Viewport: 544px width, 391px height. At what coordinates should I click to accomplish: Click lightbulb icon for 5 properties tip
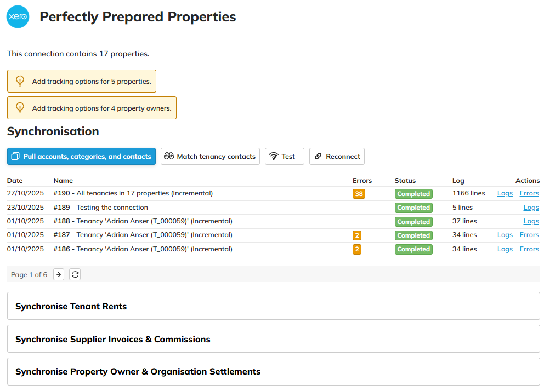coord(20,81)
